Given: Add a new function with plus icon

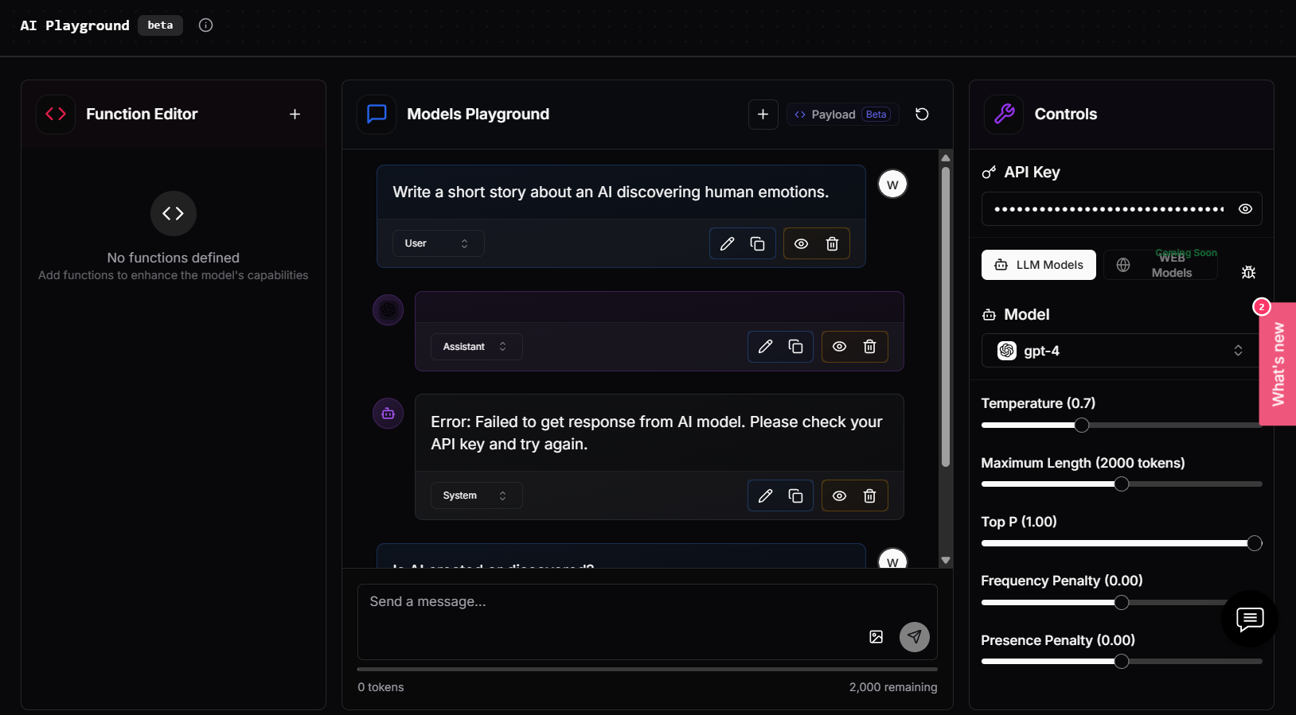Looking at the screenshot, I should click(295, 115).
